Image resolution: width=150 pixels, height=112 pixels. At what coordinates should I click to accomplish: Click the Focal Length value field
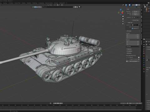pyautogui.click(x=136, y=12)
